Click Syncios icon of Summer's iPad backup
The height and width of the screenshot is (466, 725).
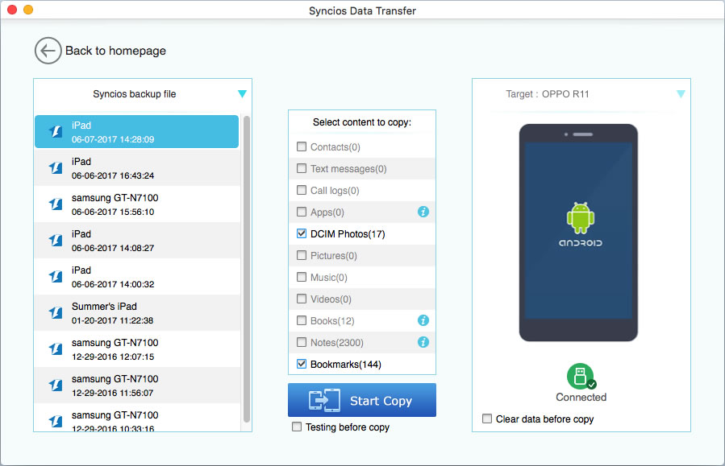(56, 313)
